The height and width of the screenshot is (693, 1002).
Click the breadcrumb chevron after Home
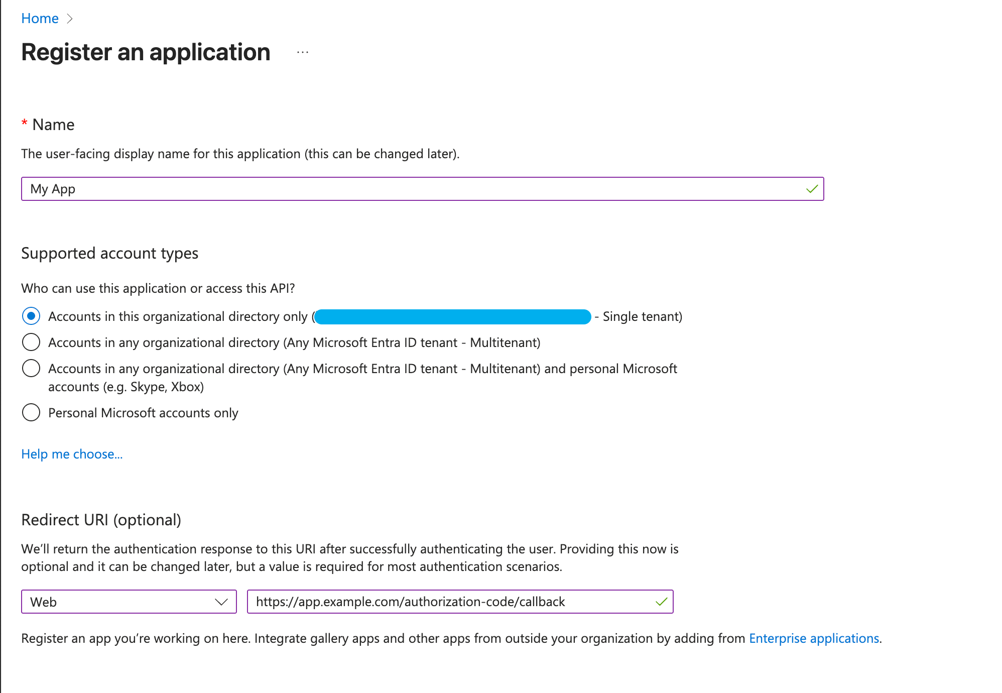(70, 18)
